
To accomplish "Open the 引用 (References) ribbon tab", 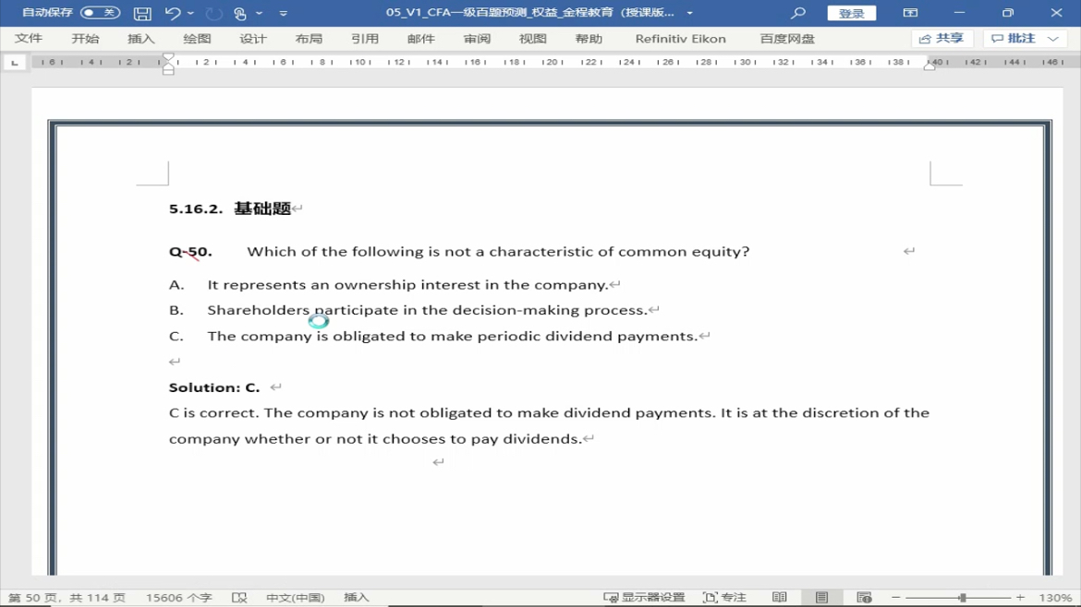I will [x=365, y=39].
